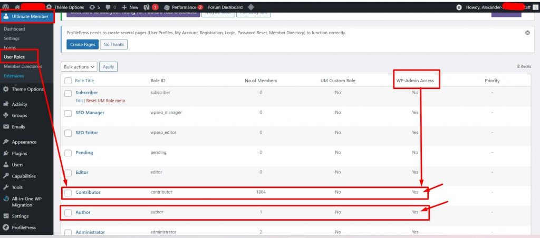Click the Ultimate Member person icon
The width and height of the screenshot is (540, 238).
point(6,16)
